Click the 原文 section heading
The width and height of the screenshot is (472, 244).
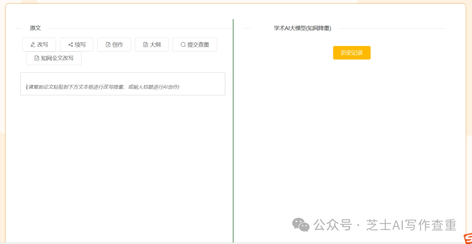point(35,28)
